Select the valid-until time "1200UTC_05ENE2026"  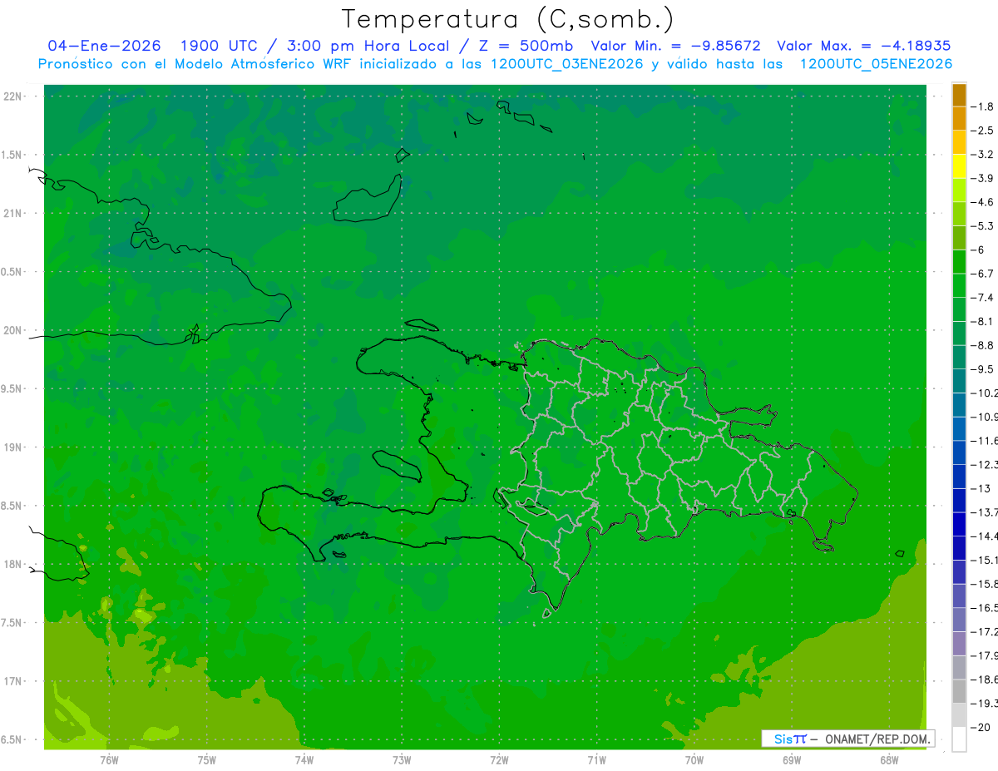click(876, 64)
